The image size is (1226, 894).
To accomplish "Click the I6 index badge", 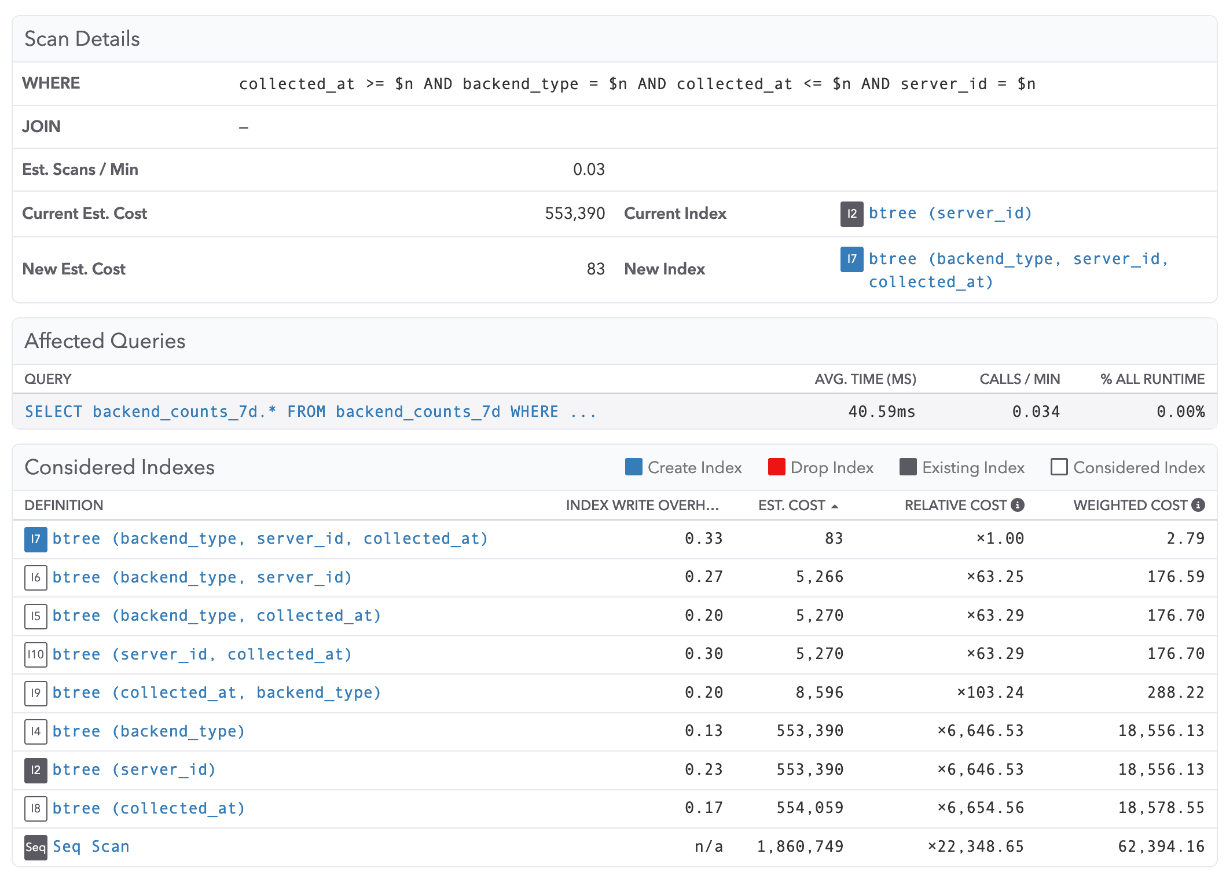I will click(x=36, y=577).
